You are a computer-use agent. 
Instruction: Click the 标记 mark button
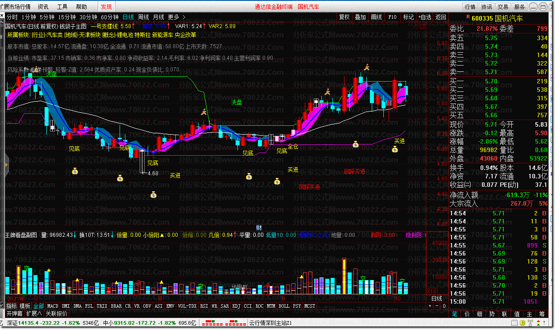pos(408,17)
